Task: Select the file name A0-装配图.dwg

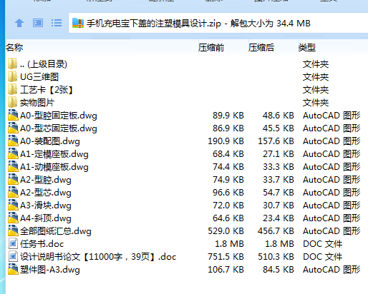Action: pos(50,141)
